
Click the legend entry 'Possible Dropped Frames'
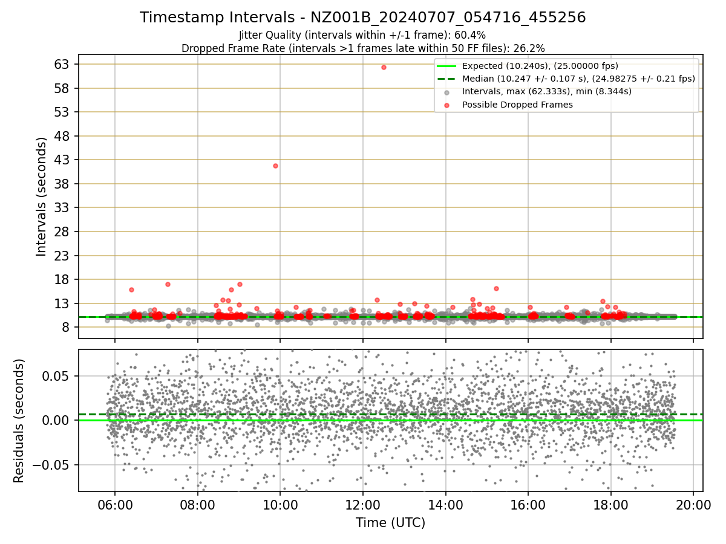coord(517,105)
